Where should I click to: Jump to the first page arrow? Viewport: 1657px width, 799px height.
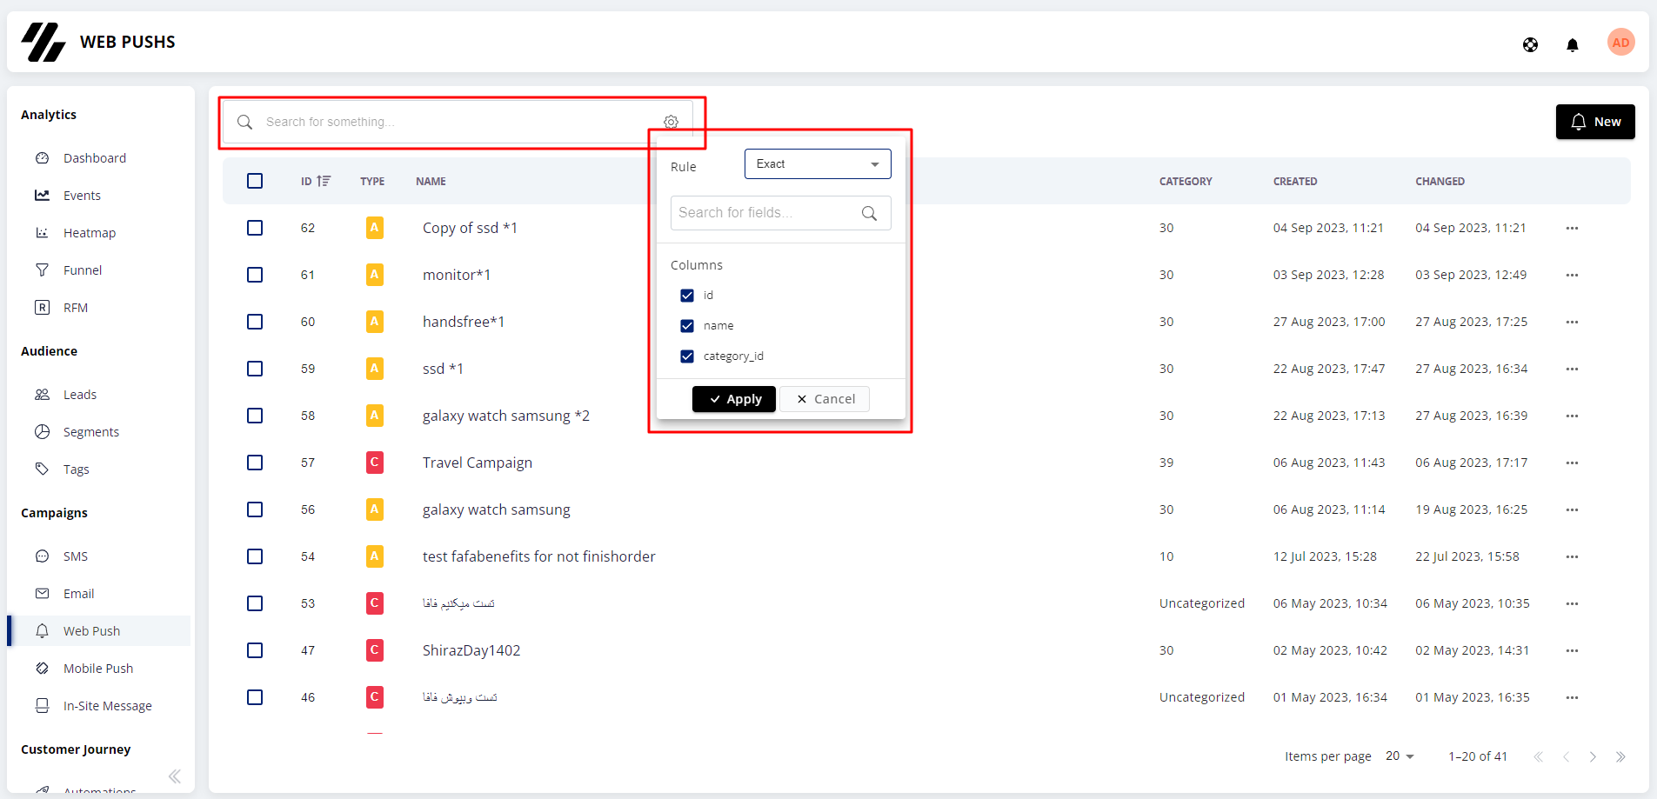pyautogui.click(x=1538, y=756)
